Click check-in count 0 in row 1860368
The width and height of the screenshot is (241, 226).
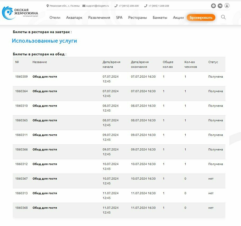click(185, 208)
